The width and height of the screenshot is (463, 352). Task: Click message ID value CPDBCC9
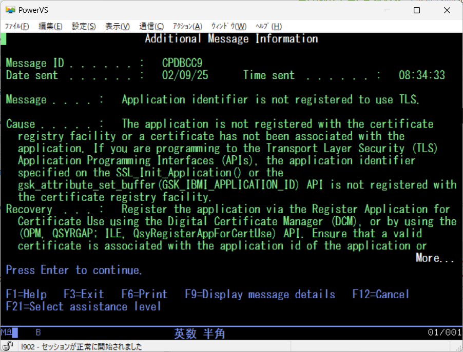182,63
